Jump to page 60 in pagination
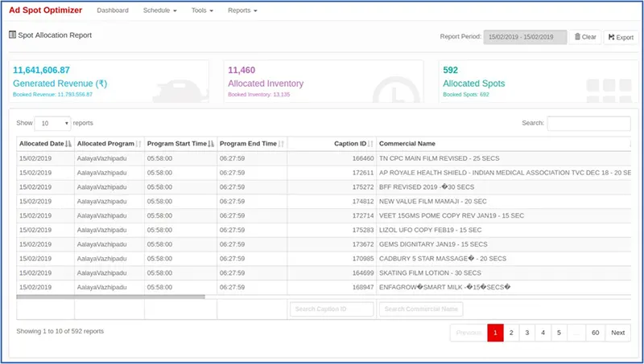Image resolution: width=644 pixels, height=364 pixels. pyautogui.click(x=595, y=333)
